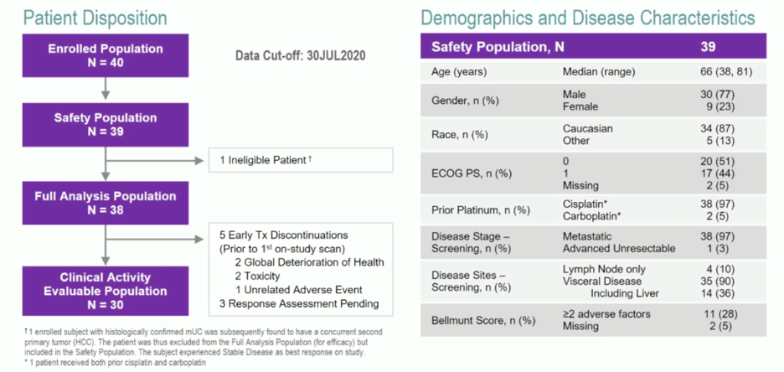
Task: Click the Gender, n (%) row label
Action: tap(466, 101)
